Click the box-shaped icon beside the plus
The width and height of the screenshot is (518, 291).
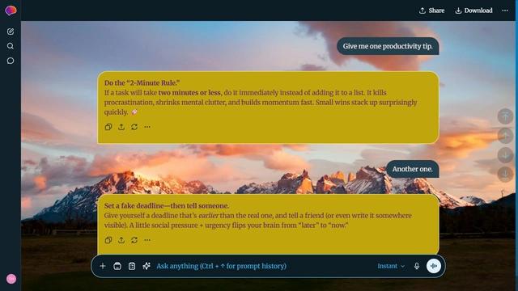point(117,266)
